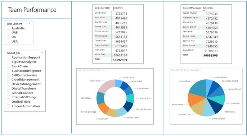Tick the USA sales segment checkbox

pos(9,42)
